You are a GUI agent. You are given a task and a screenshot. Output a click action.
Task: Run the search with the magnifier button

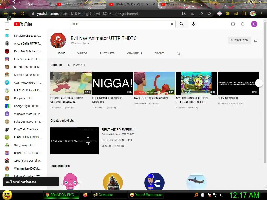[x=182, y=24]
